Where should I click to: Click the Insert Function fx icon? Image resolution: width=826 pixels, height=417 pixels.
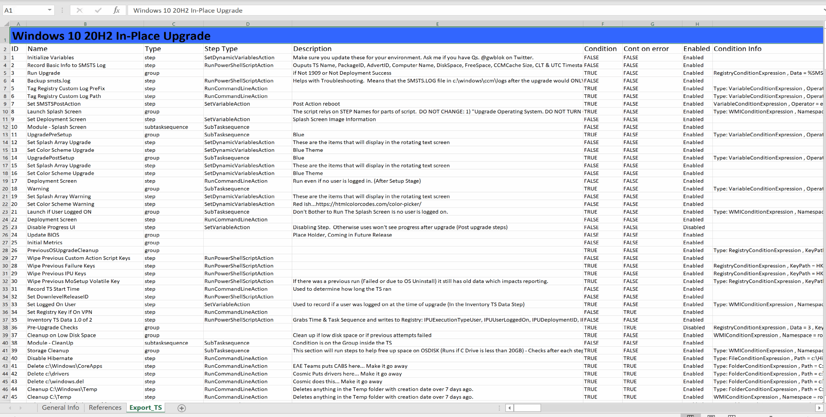click(x=116, y=10)
